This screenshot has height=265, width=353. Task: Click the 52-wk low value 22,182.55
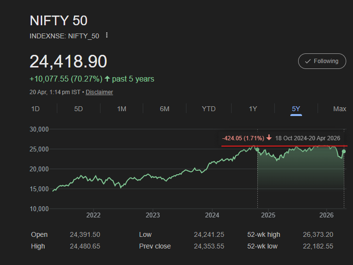(x=318, y=247)
